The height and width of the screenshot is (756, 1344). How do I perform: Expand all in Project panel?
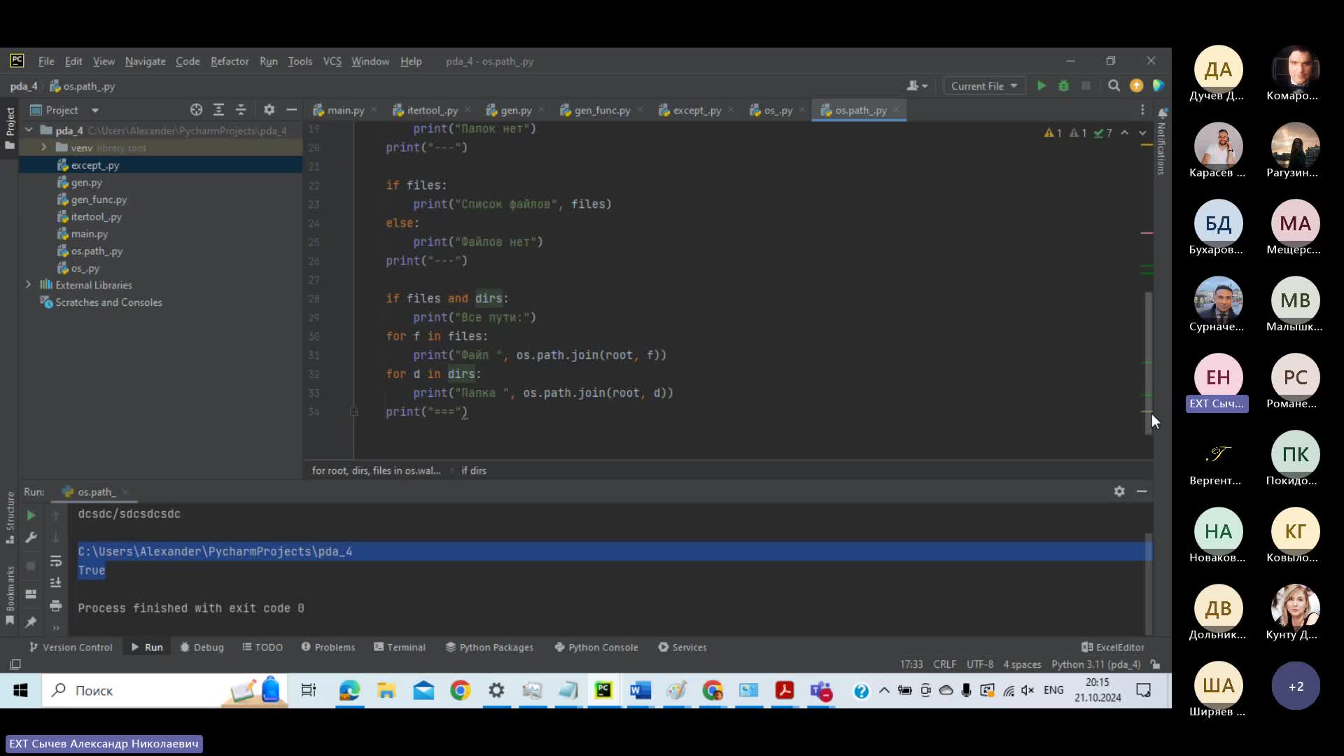218,110
